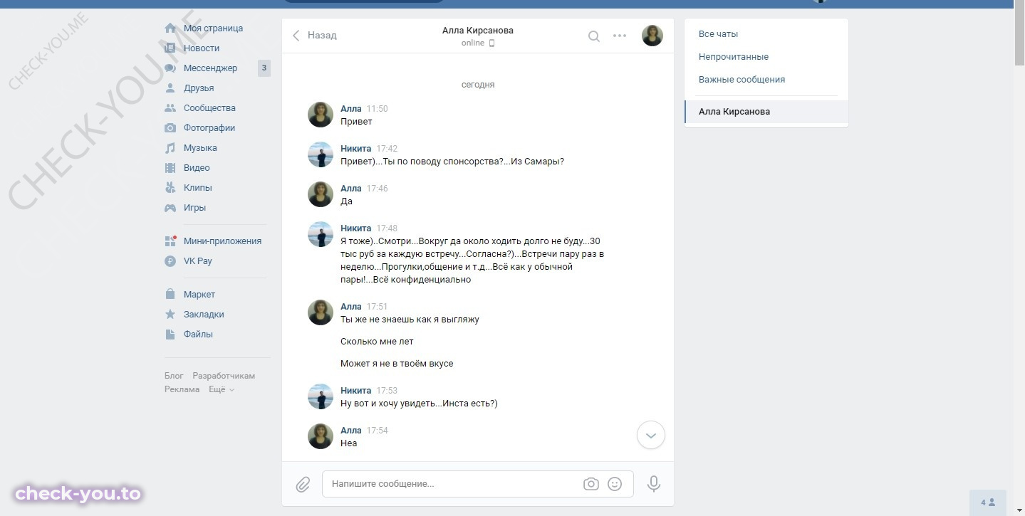The height and width of the screenshot is (516, 1025).
Task: Click the Фотографии camera icon
Action: pyautogui.click(x=170, y=128)
